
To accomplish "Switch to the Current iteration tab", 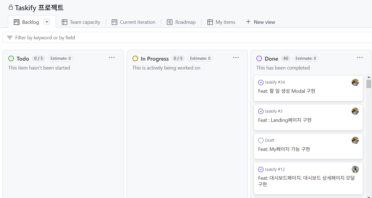I will pos(133,22).
